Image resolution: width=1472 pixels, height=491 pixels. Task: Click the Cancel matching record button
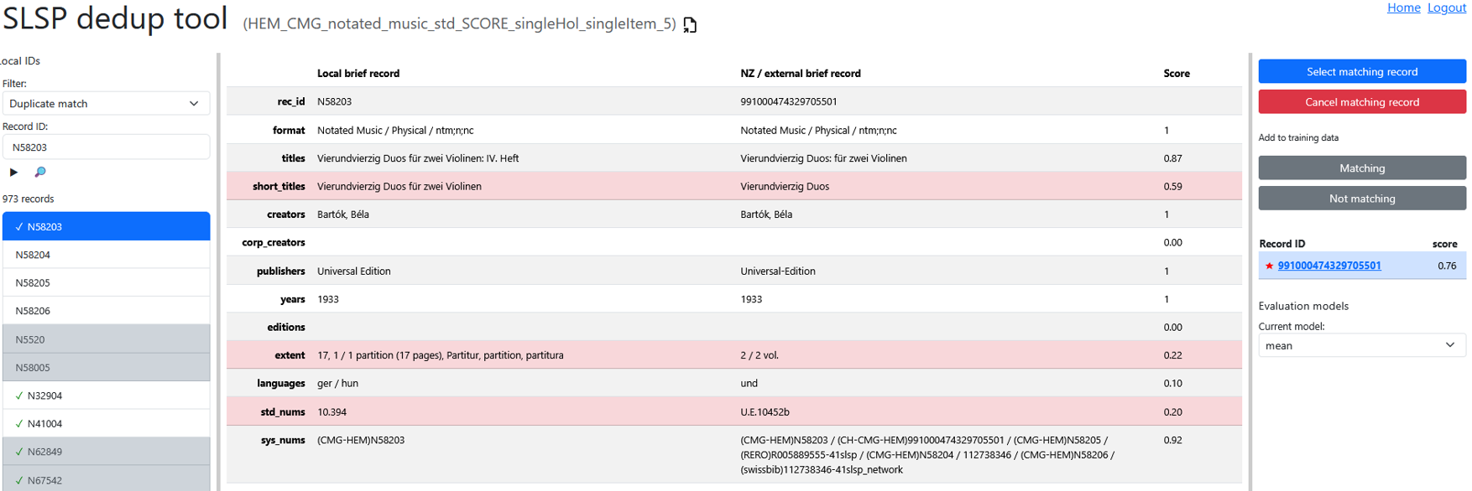1361,102
